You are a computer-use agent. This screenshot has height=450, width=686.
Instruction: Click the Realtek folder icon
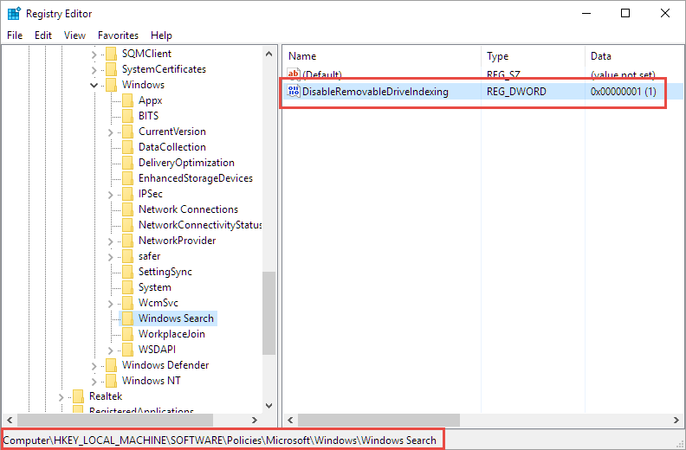78,396
